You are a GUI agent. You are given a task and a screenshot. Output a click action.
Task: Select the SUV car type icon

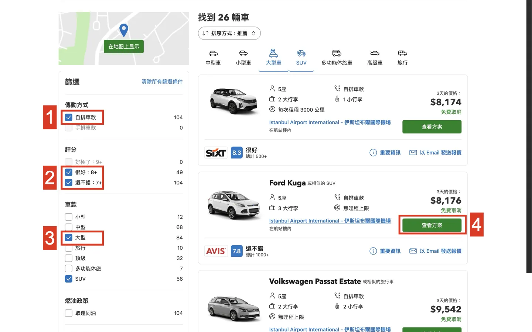coord(301,53)
